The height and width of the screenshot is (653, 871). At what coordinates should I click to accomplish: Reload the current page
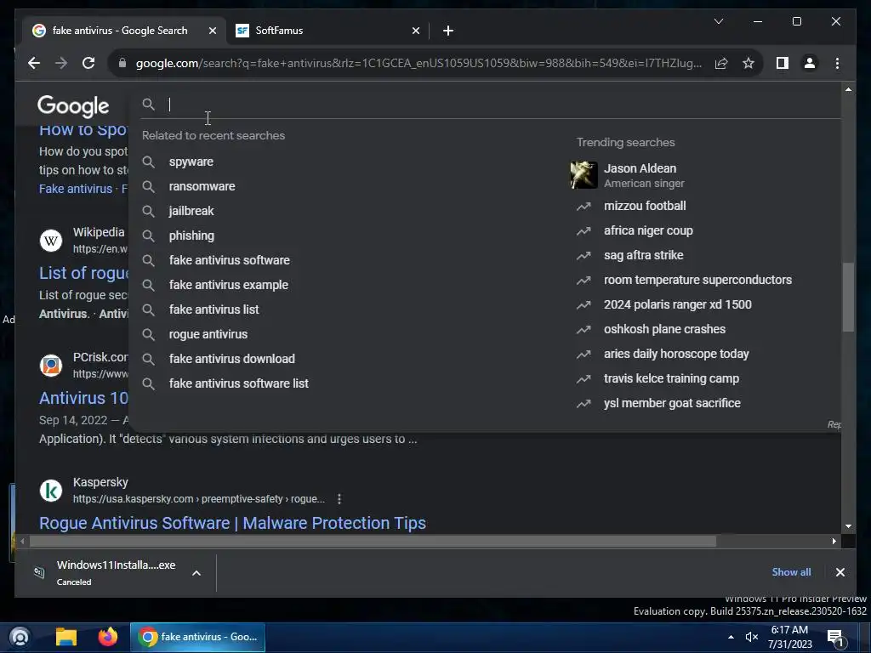pos(88,63)
